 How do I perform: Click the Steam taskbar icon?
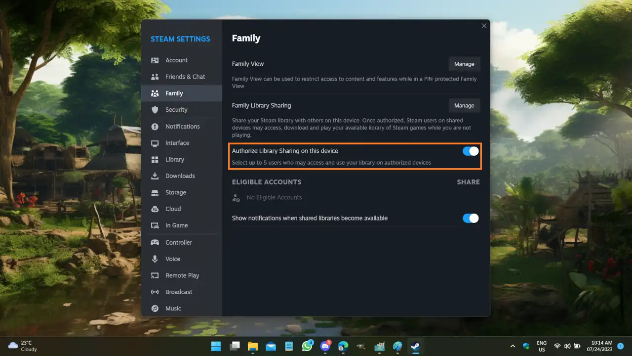point(415,346)
